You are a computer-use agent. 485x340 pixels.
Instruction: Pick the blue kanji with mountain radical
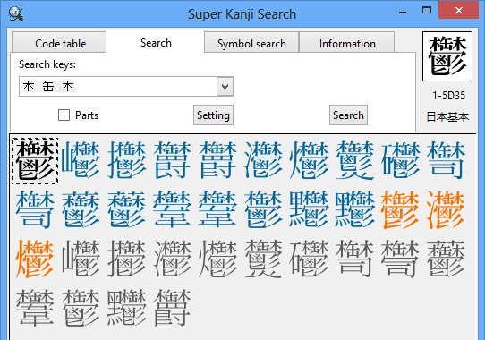click(81, 160)
